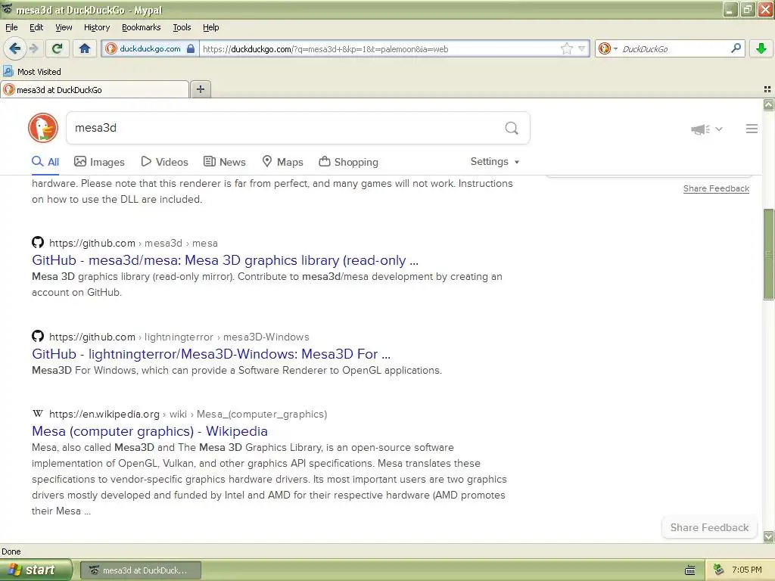Open the Edit menu
This screenshot has height=581, width=775.
(x=36, y=27)
